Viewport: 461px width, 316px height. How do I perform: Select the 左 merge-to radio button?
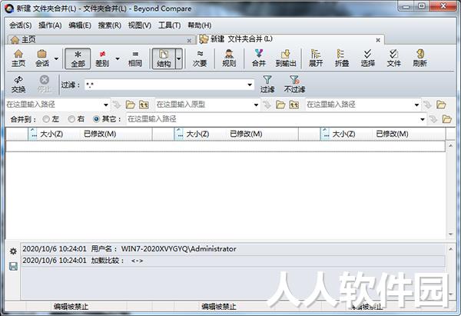46,119
